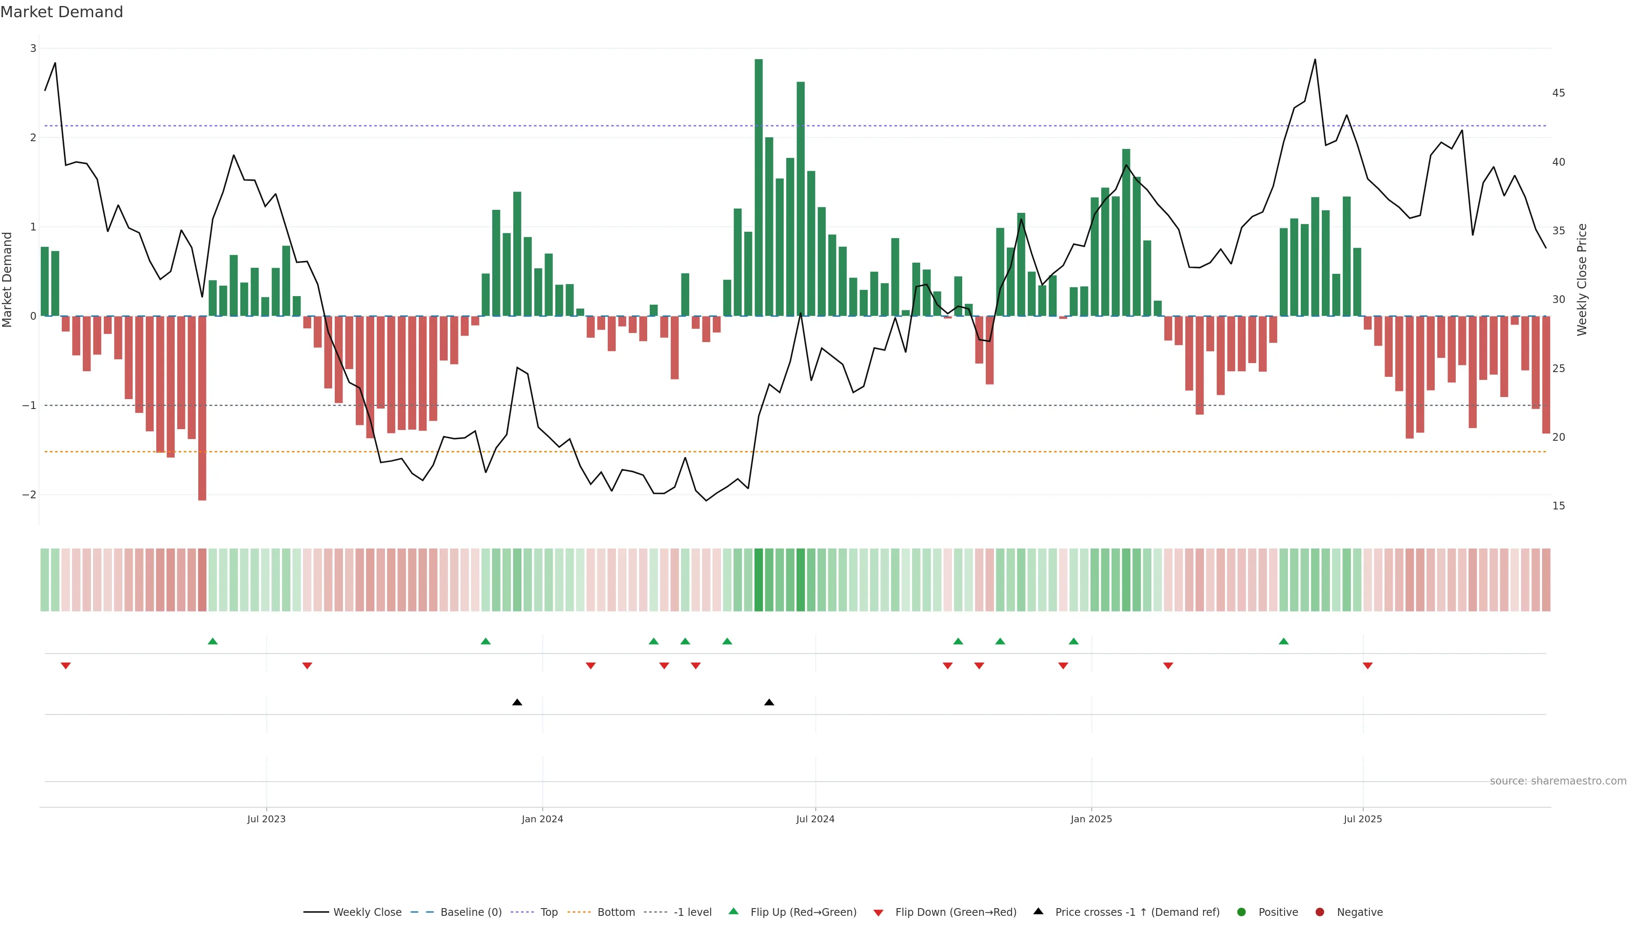
Task: Click the rightmost green flip-up marker
Action: coord(1283,641)
